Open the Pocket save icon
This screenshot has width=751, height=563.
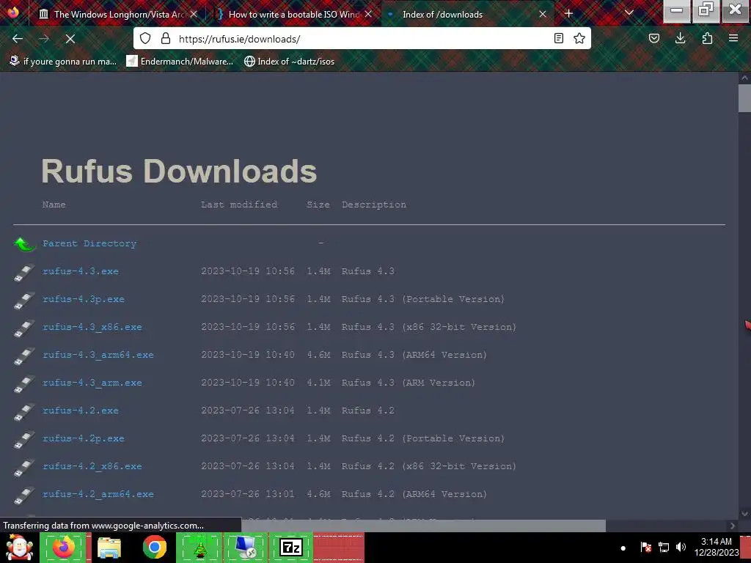[x=654, y=38]
